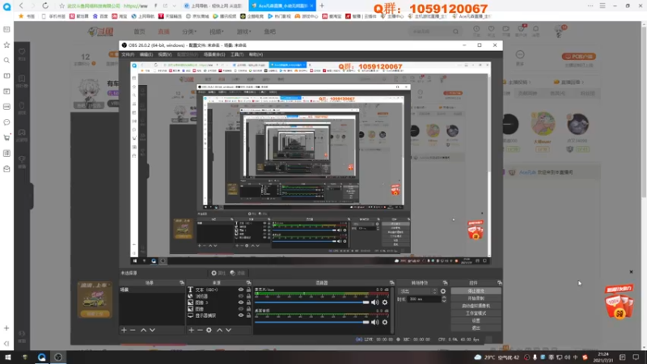Toggle visibility of the 浏览器 source
The width and height of the screenshot is (647, 364).
click(x=240, y=296)
